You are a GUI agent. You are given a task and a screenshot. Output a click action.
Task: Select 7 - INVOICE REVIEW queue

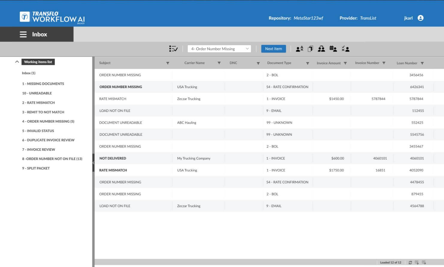pyautogui.click(x=39, y=150)
